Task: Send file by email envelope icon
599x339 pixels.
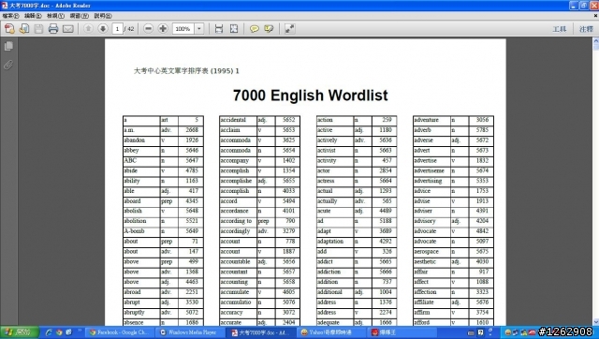Action: (68, 29)
